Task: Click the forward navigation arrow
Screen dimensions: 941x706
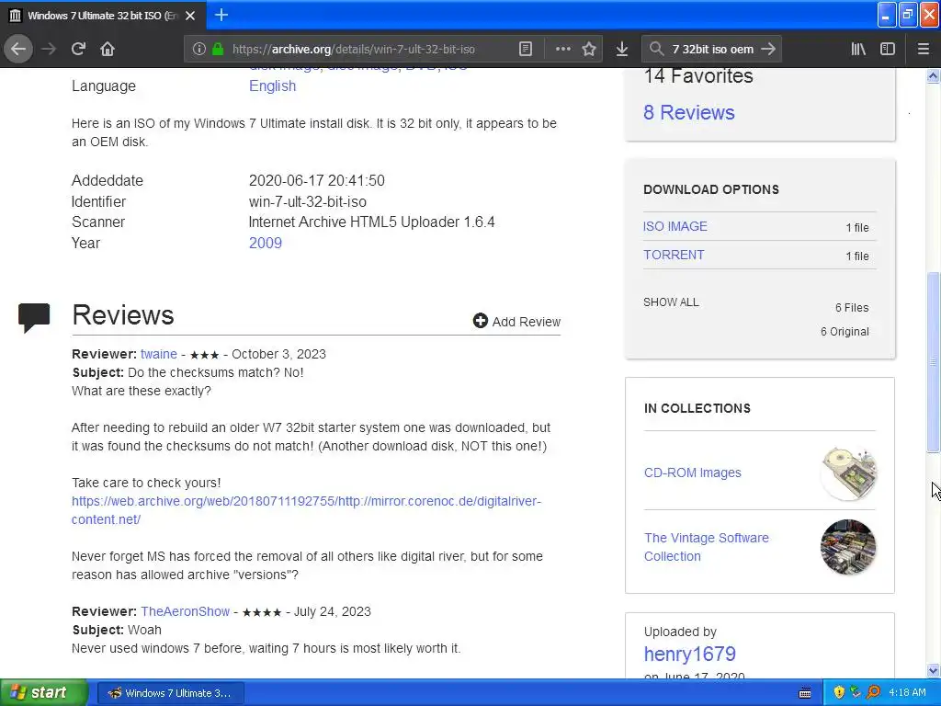Action: (x=49, y=50)
